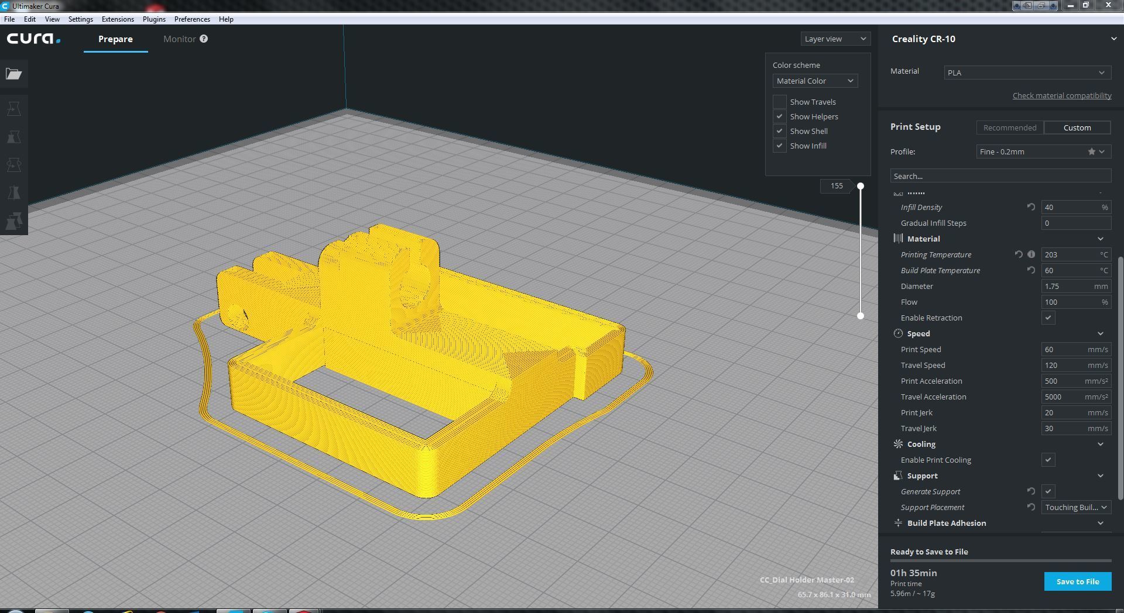
Task: Open Check material compatibility link
Action: (1061, 95)
